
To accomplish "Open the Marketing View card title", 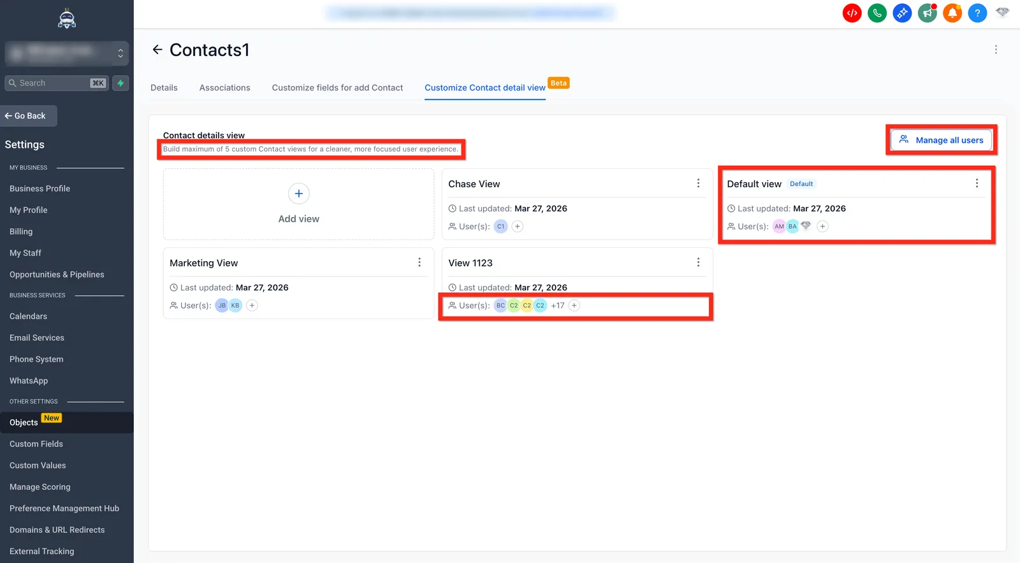I will point(204,263).
